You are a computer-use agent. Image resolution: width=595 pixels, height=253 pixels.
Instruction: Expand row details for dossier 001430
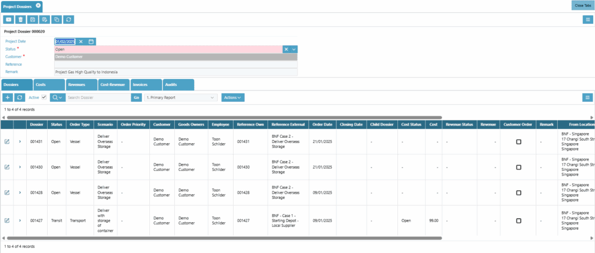pos(20,167)
